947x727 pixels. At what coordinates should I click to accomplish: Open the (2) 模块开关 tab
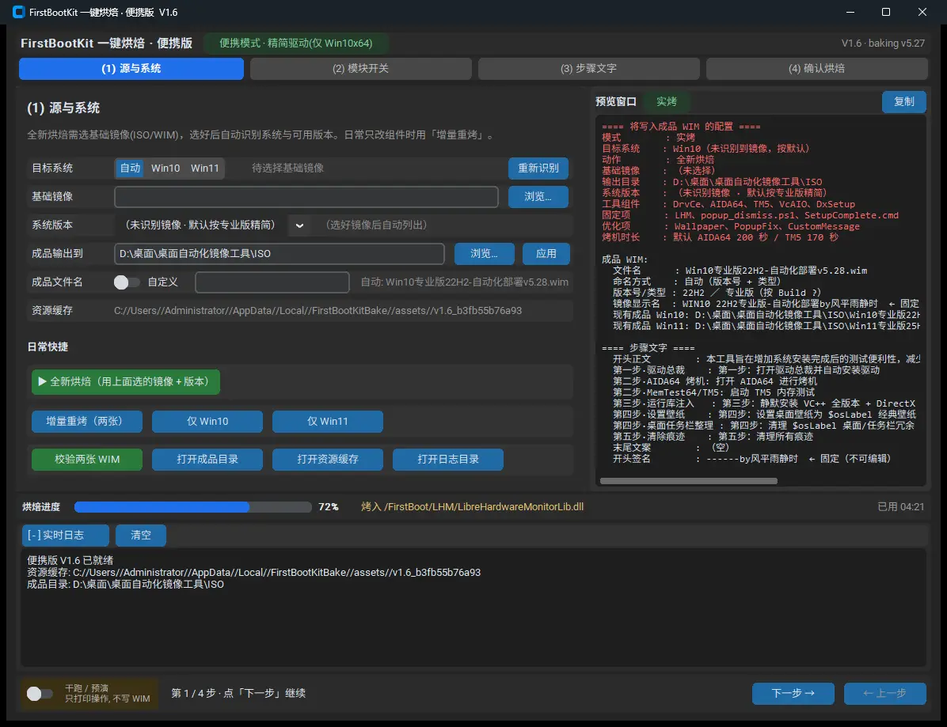coord(360,68)
